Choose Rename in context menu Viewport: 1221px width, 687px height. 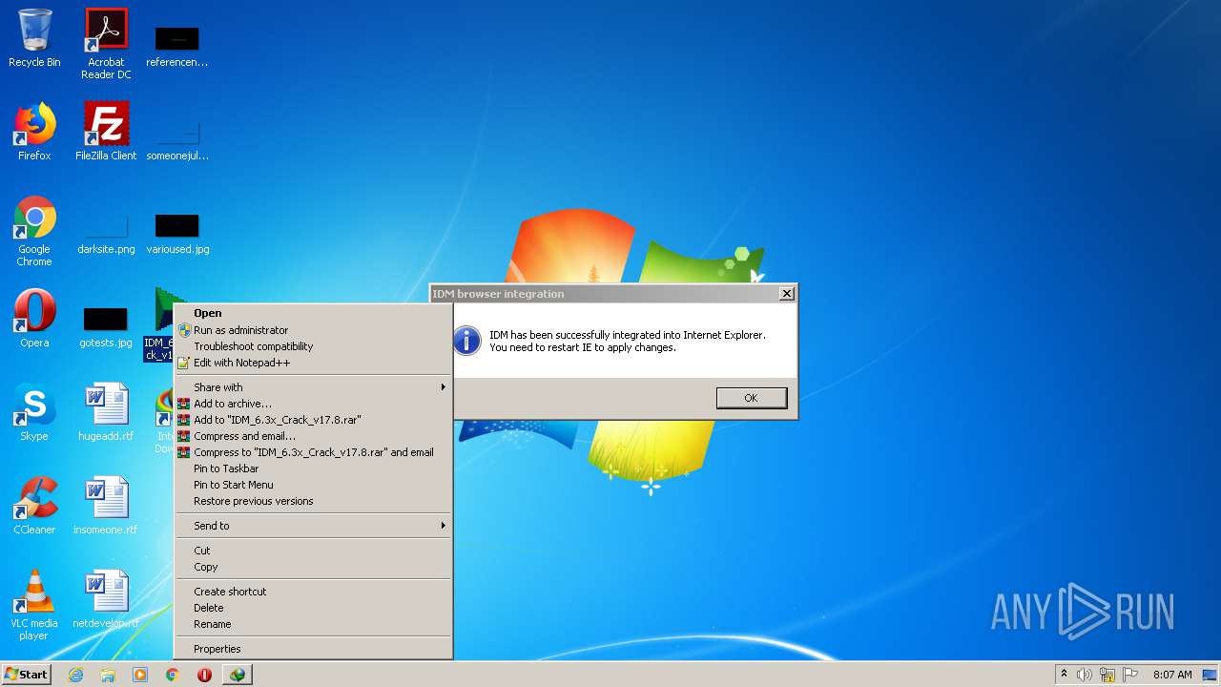coord(313,624)
